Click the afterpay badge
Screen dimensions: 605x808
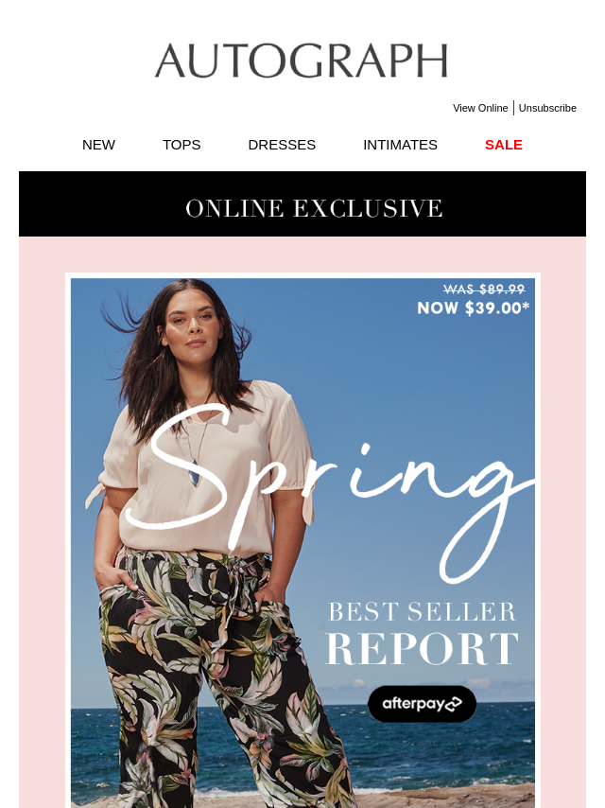click(x=422, y=704)
